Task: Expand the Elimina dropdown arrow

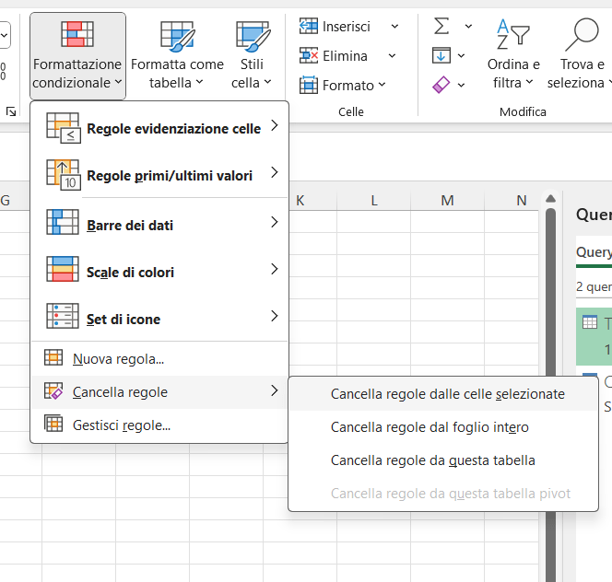Action: click(x=392, y=56)
